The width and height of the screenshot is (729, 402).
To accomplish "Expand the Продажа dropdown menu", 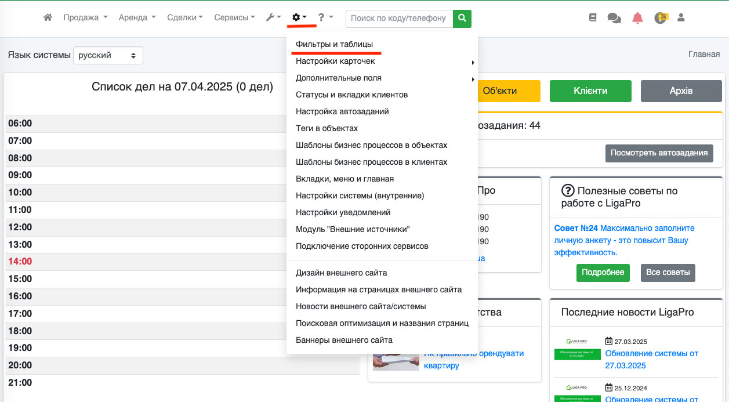I will (x=85, y=18).
